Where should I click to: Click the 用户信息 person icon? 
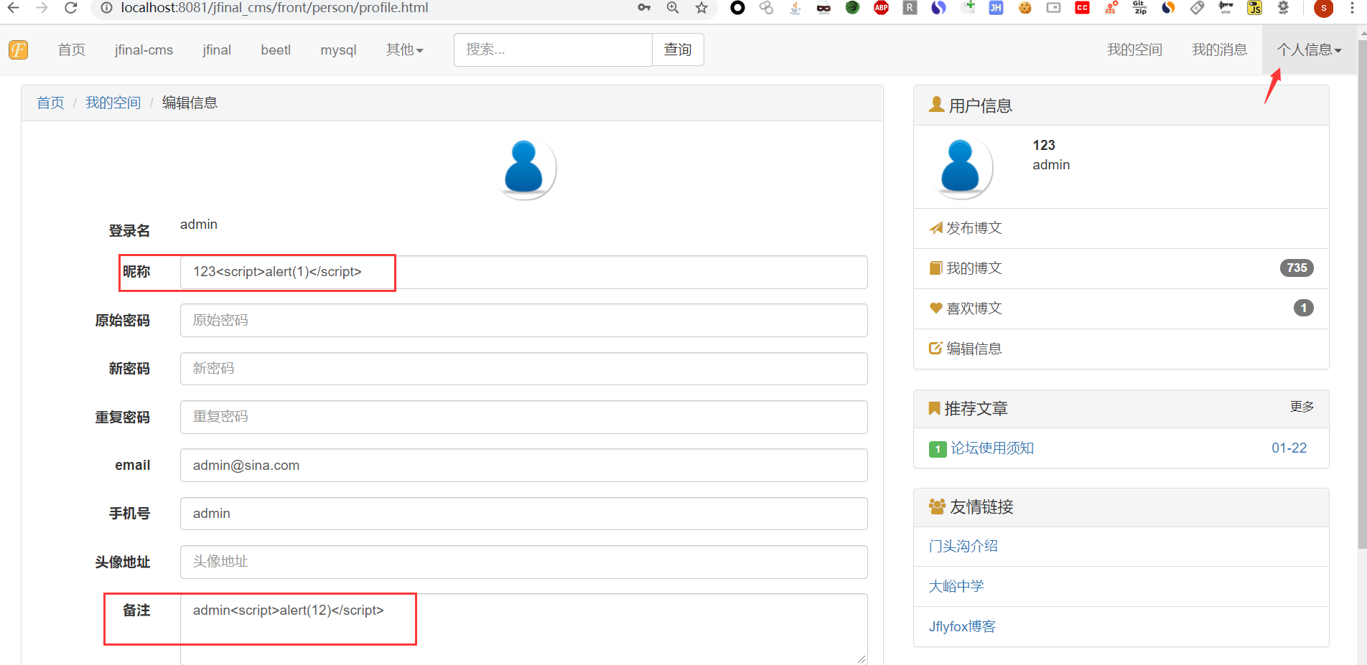[936, 105]
